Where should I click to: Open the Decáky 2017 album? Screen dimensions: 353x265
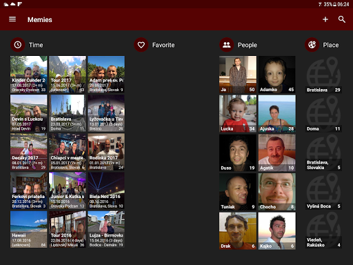coord(29,152)
